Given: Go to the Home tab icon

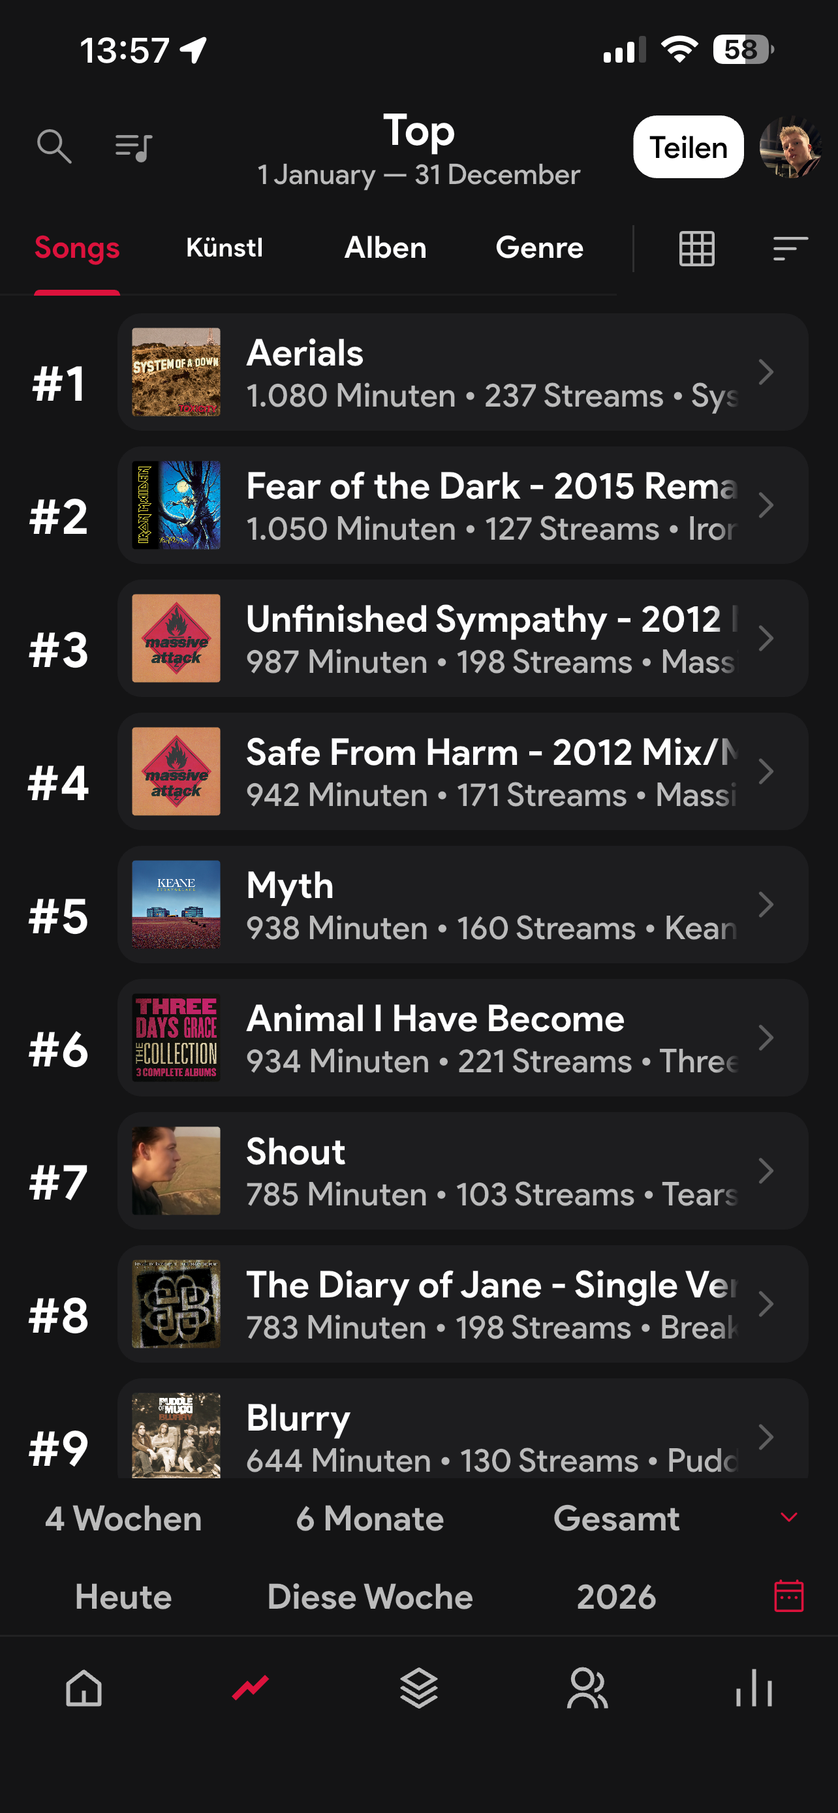Looking at the screenshot, I should 84,1688.
